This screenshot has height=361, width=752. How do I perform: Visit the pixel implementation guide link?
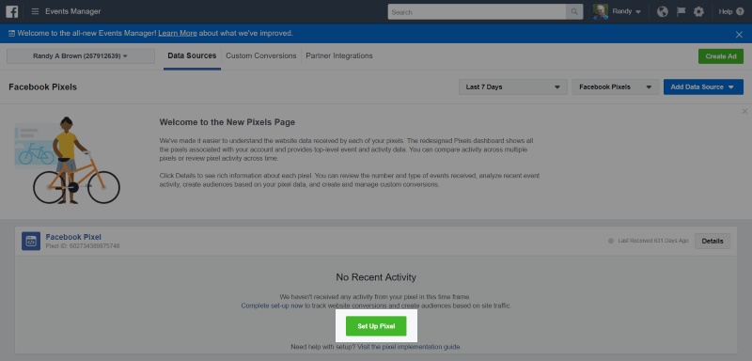(x=409, y=346)
